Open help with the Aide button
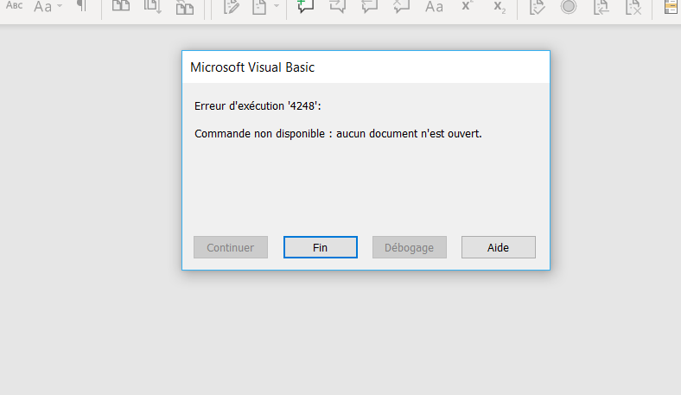 (499, 247)
